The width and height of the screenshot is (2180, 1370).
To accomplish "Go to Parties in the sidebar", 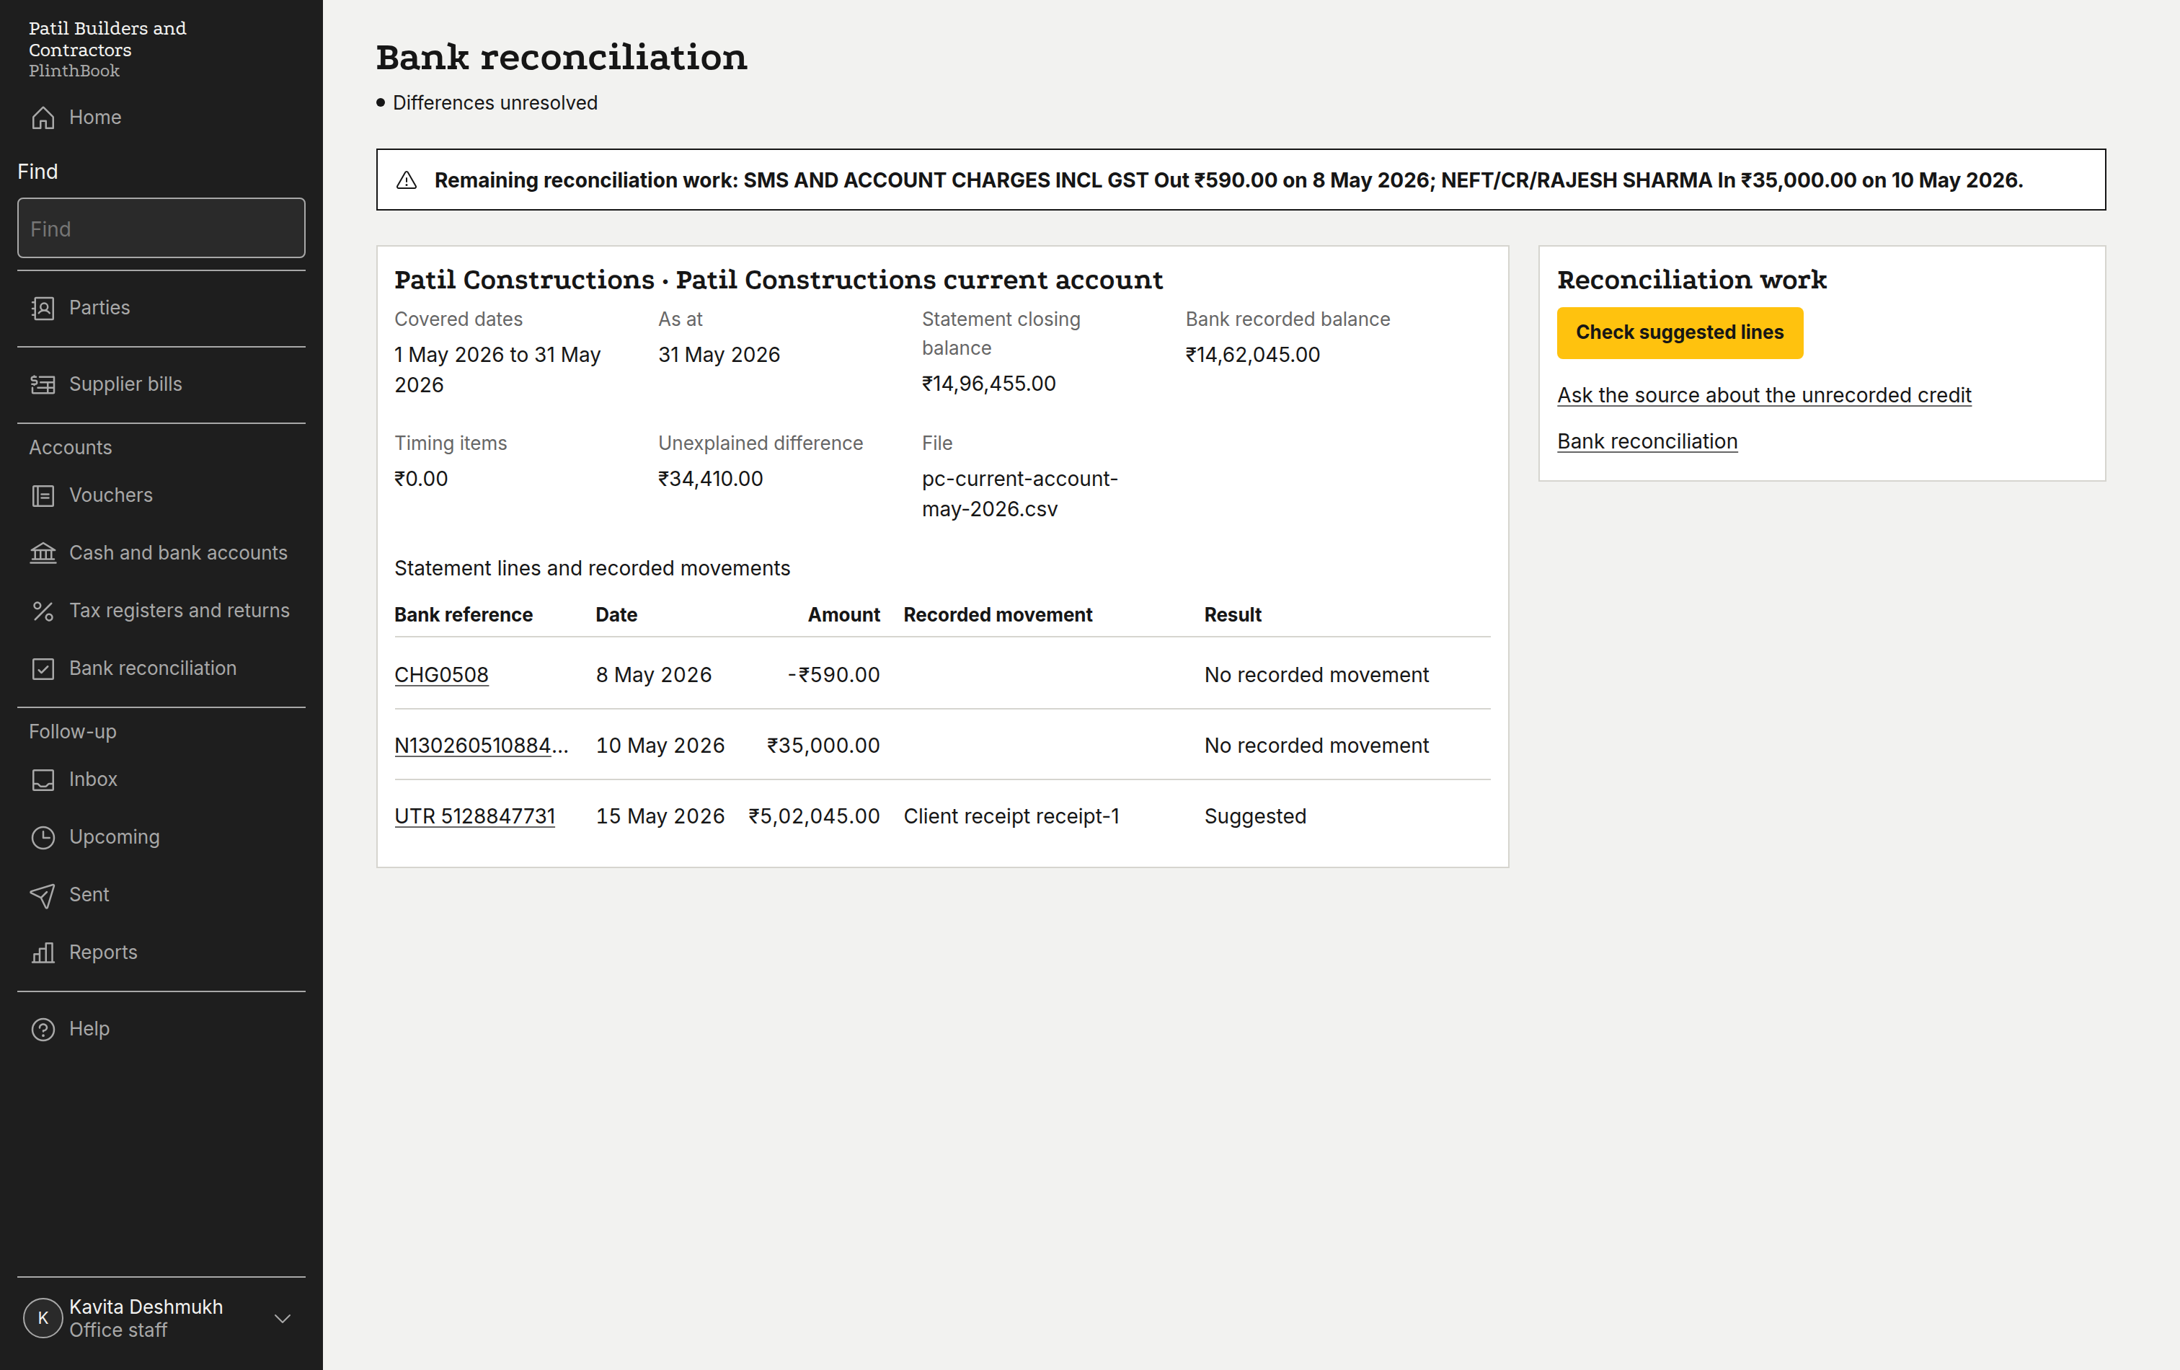I will point(99,308).
